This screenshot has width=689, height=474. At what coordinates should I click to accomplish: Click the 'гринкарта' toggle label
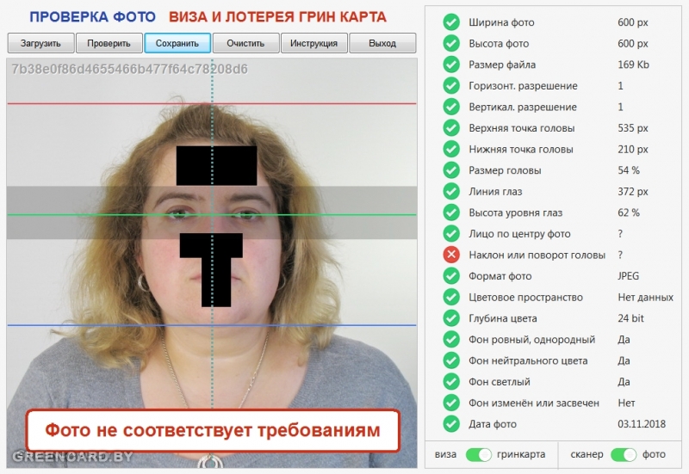pos(521,455)
